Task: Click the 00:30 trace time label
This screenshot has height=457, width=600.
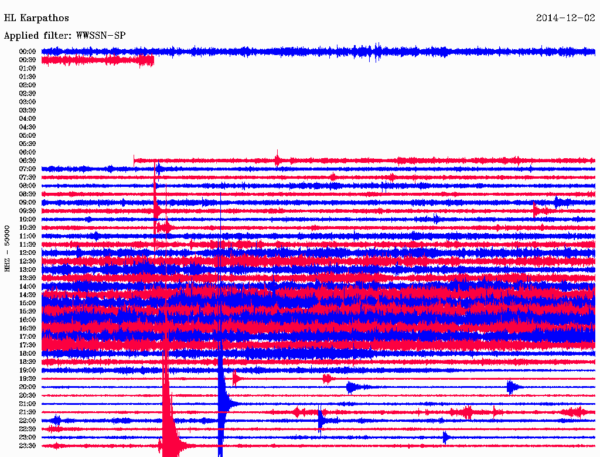Action: [x=28, y=60]
